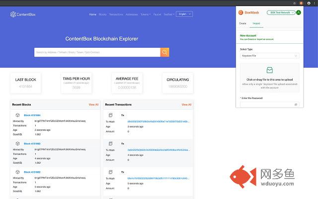Click the BoxMask extension icon in browser toolbar
This screenshot has height=199, width=318.
pyautogui.click(x=301, y=3)
